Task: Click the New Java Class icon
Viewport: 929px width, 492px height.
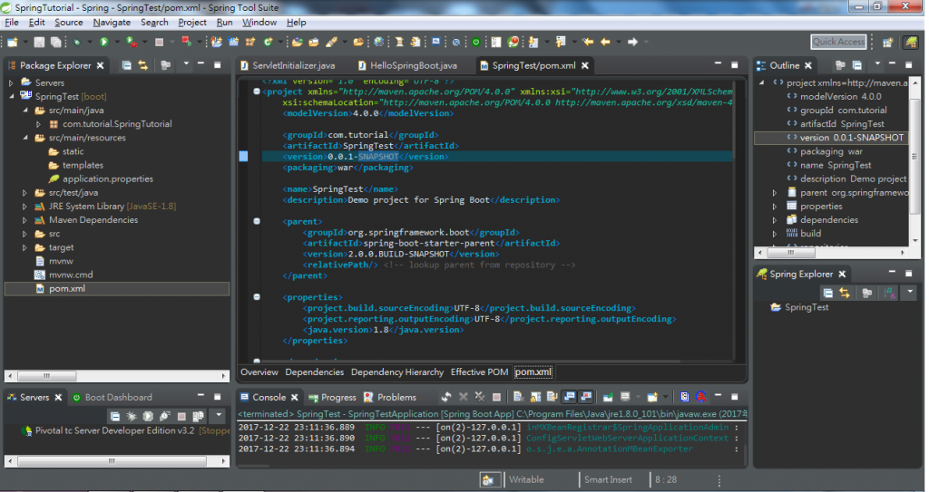Action: (x=268, y=42)
